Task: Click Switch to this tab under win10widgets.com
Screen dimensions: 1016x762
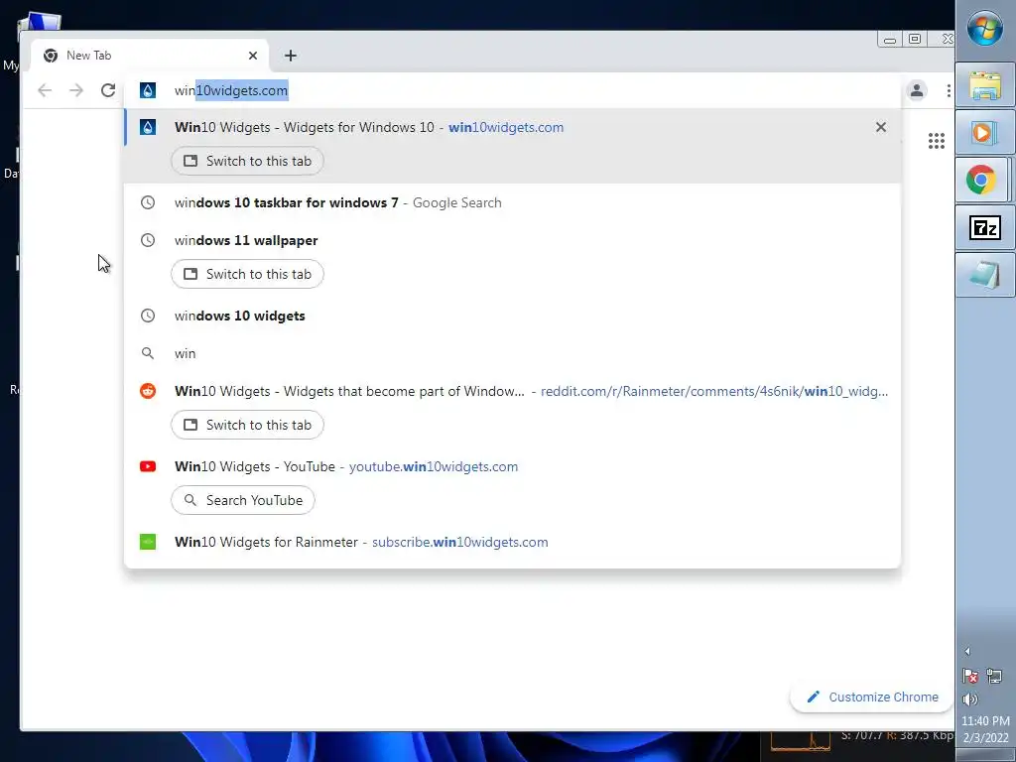Action: click(x=247, y=161)
